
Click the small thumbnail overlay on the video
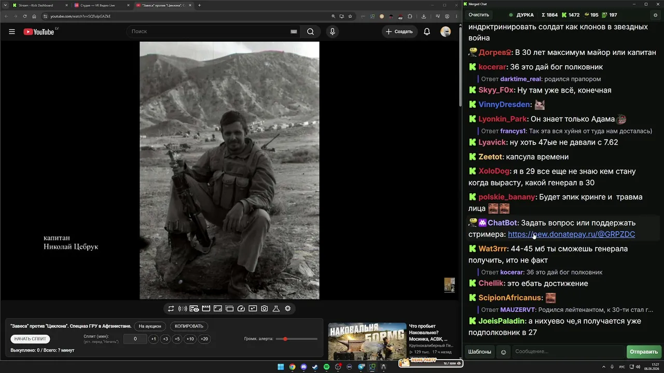[x=449, y=285]
